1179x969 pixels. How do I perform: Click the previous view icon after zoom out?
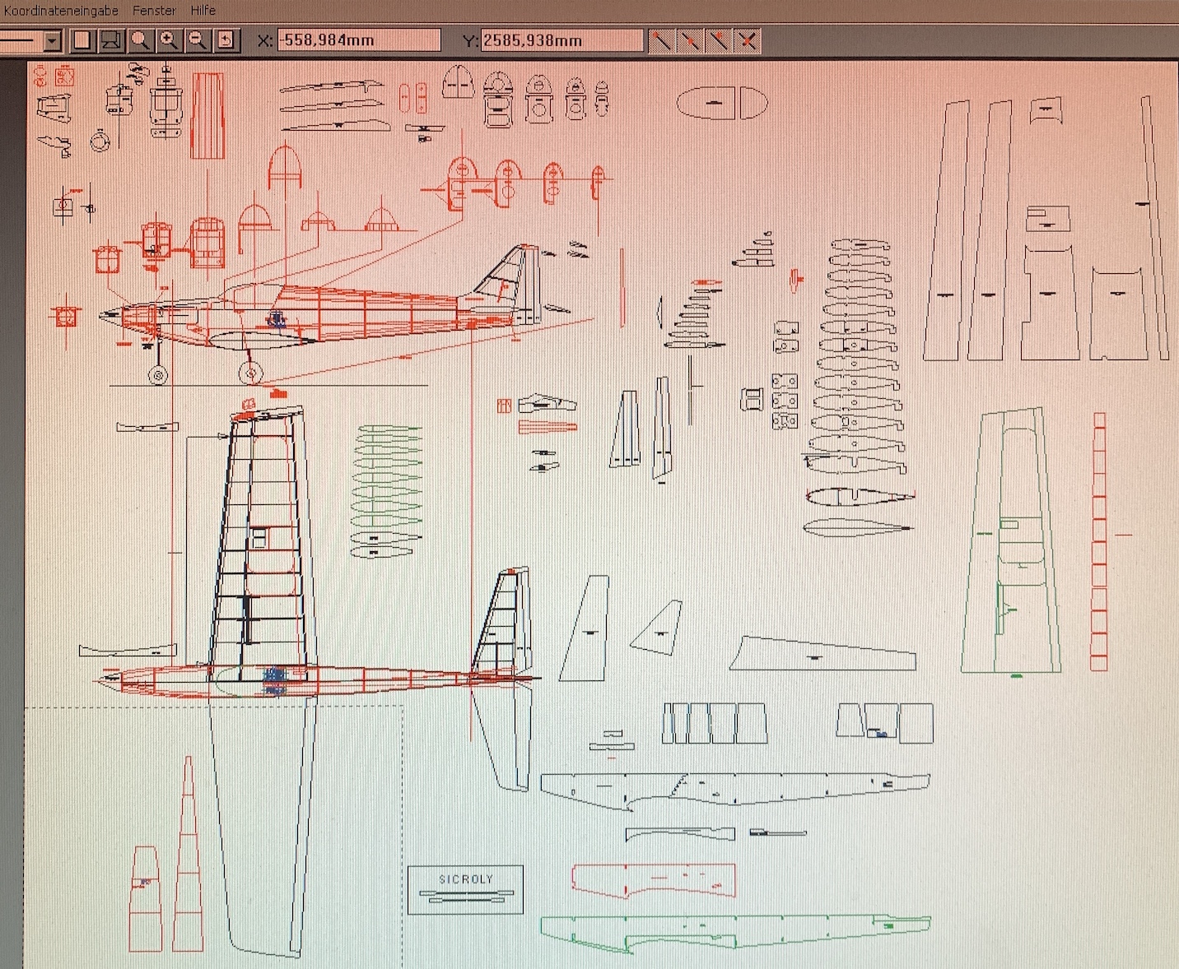226,40
